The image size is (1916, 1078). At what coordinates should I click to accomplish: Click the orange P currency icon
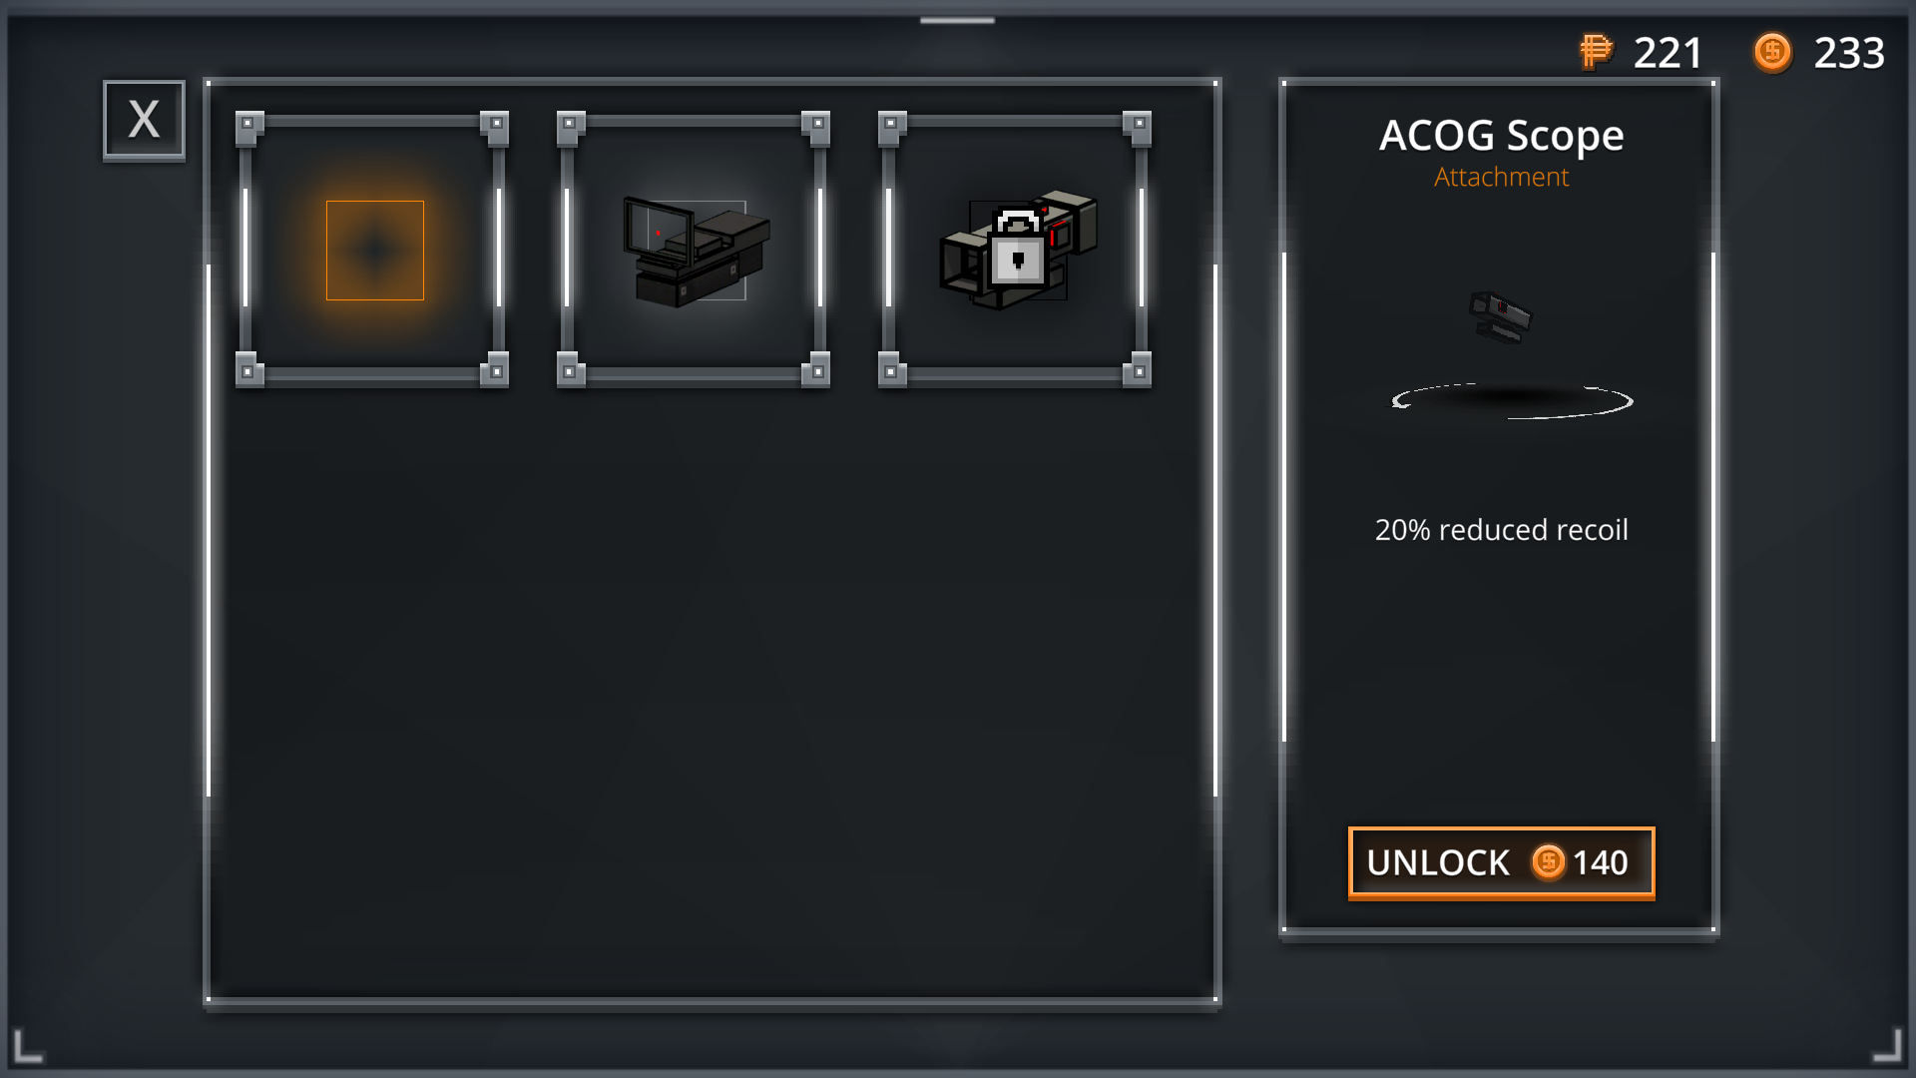1596,52
